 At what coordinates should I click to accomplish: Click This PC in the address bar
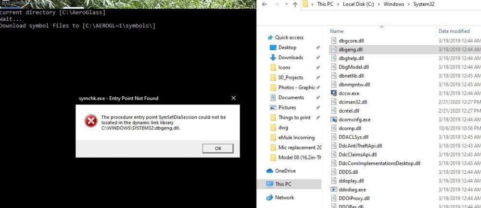(326, 4)
